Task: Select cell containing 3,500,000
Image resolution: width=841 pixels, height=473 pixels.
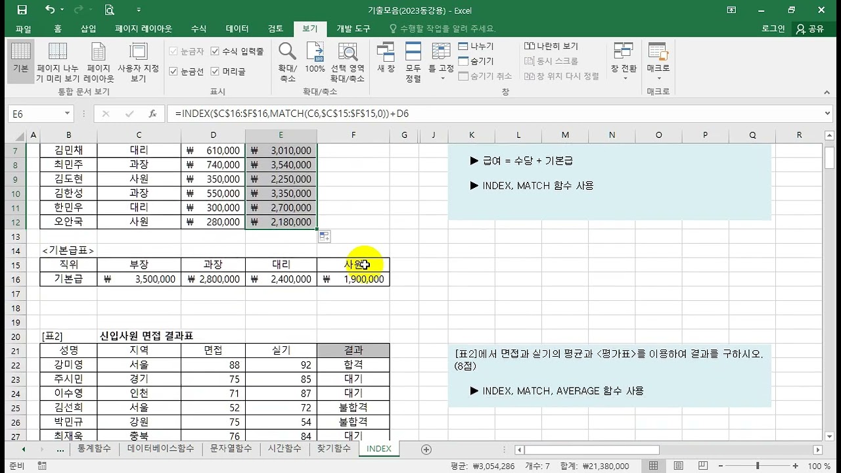Action: point(139,279)
